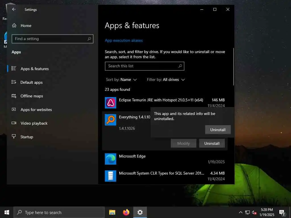Minimize the Settings window
The image size is (291, 218).
pyautogui.click(x=202, y=9)
